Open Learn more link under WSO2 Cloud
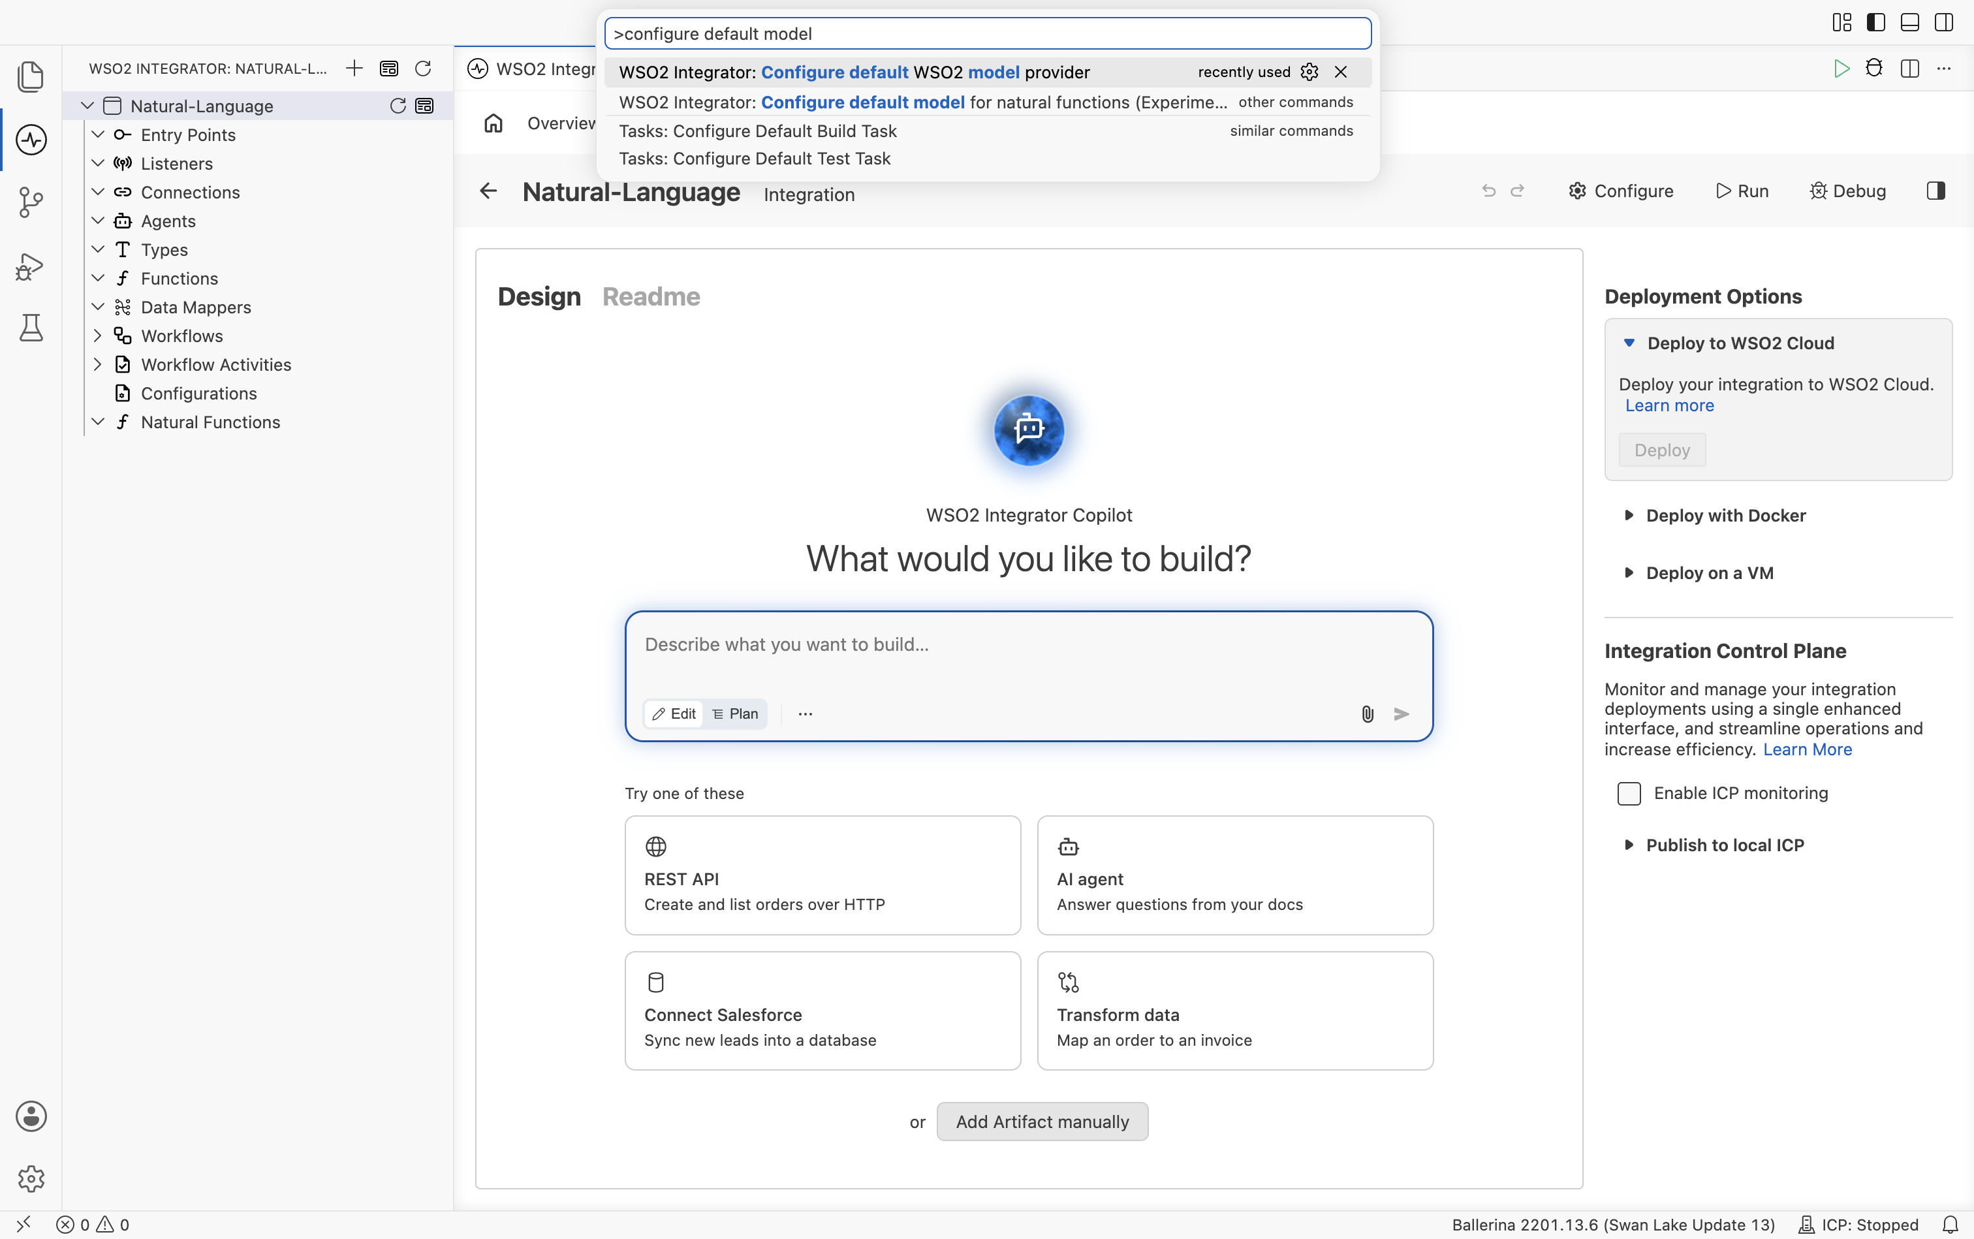Viewport: 1974px width, 1239px height. [1669, 405]
